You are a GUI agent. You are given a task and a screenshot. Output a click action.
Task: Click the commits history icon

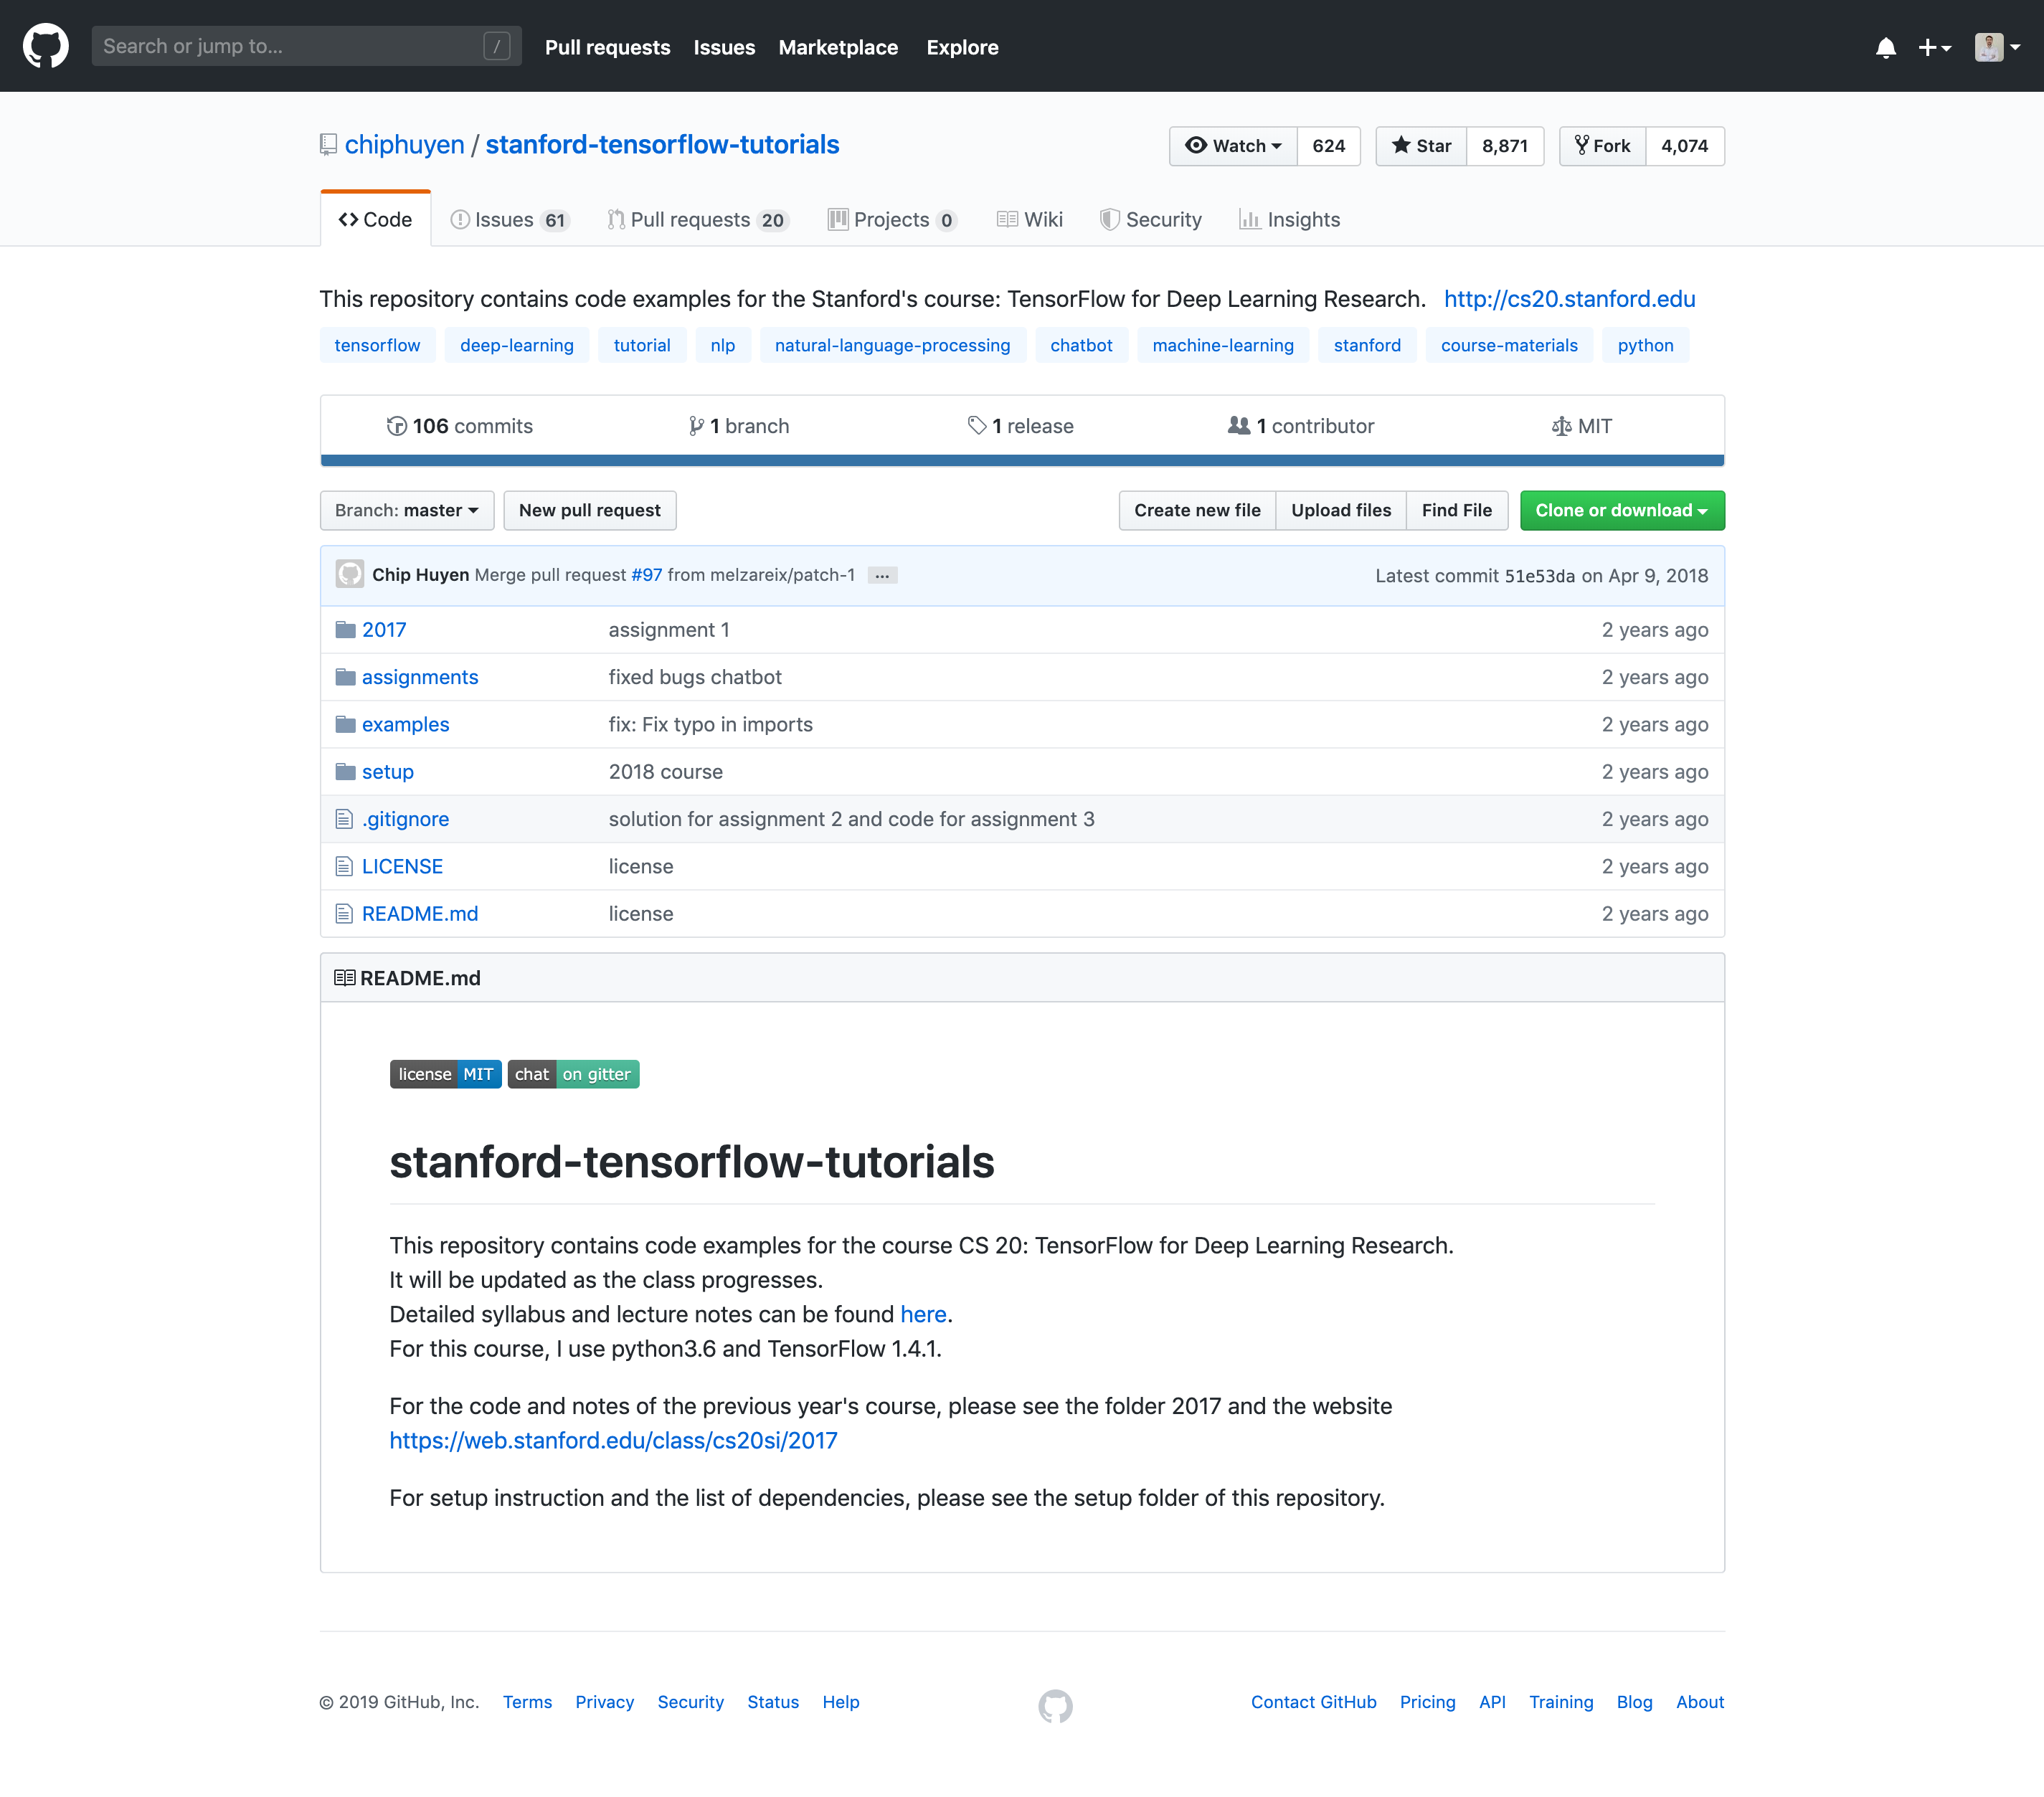tap(396, 426)
